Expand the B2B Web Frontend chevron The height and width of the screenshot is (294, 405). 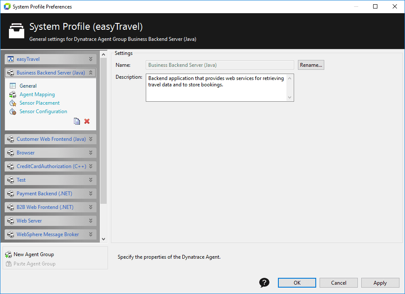(x=91, y=207)
